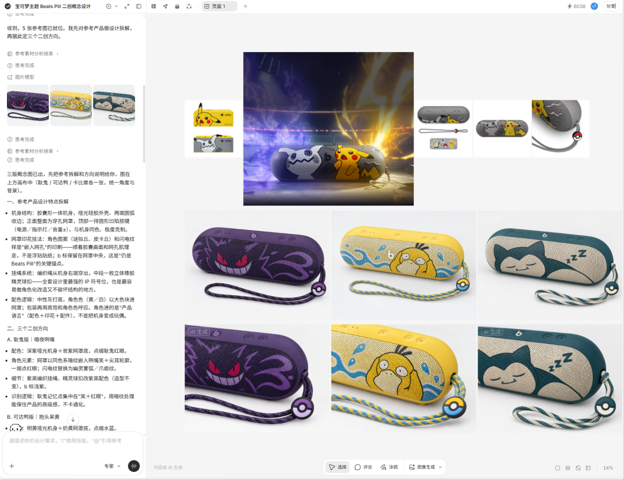
Task: Add a new page with plus button
Action: [x=245, y=6]
